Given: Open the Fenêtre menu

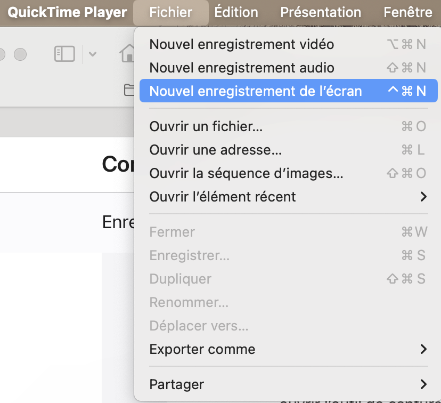Looking at the screenshot, I should 407,12.
